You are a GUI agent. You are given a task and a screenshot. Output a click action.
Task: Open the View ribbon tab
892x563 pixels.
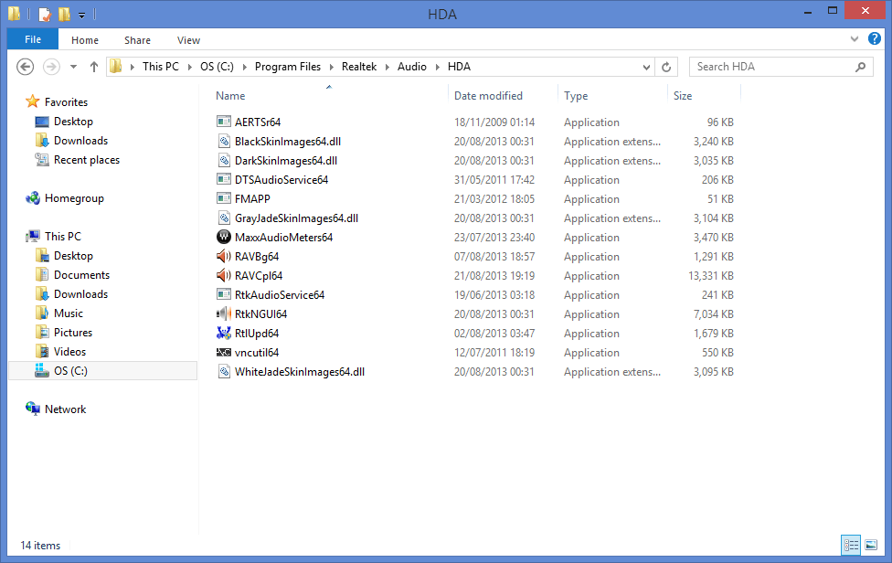click(x=188, y=40)
